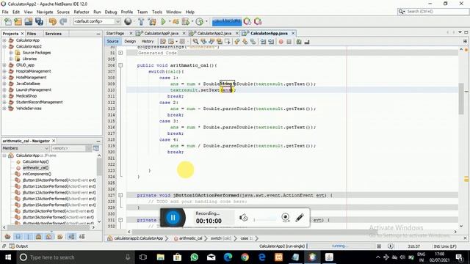Open the Navigate menu
Image resolution: width=470 pixels, height=264 pixels.
pyautogui.click(x=45, y=12)
